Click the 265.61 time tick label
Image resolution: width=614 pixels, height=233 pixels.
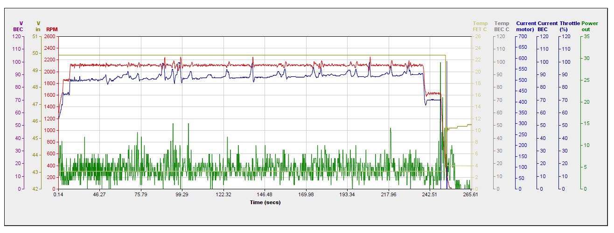(471, 194)
